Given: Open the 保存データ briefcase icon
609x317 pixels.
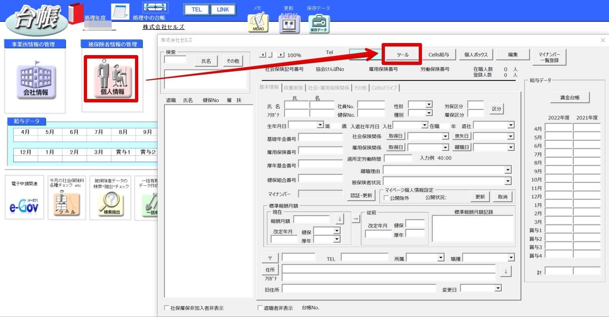Looking at the screenshot, I should pyautogui.click(x=319, y=24).
